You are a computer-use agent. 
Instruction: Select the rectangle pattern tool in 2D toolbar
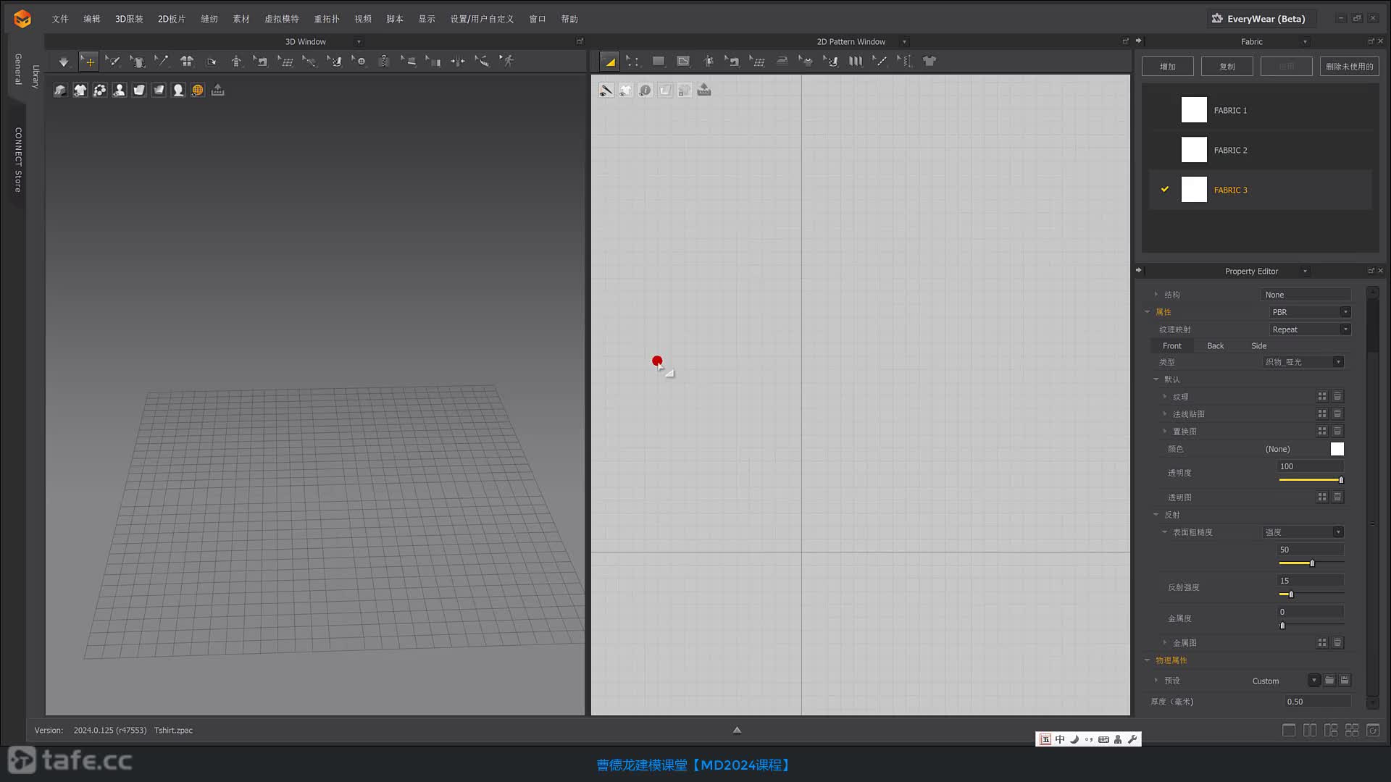[658, 62]
